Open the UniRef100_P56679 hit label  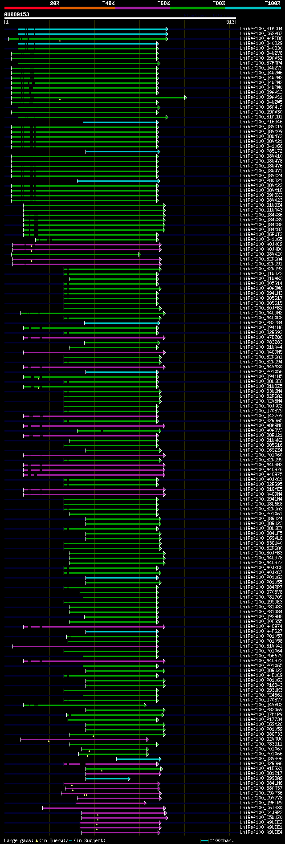pos(261,656)
